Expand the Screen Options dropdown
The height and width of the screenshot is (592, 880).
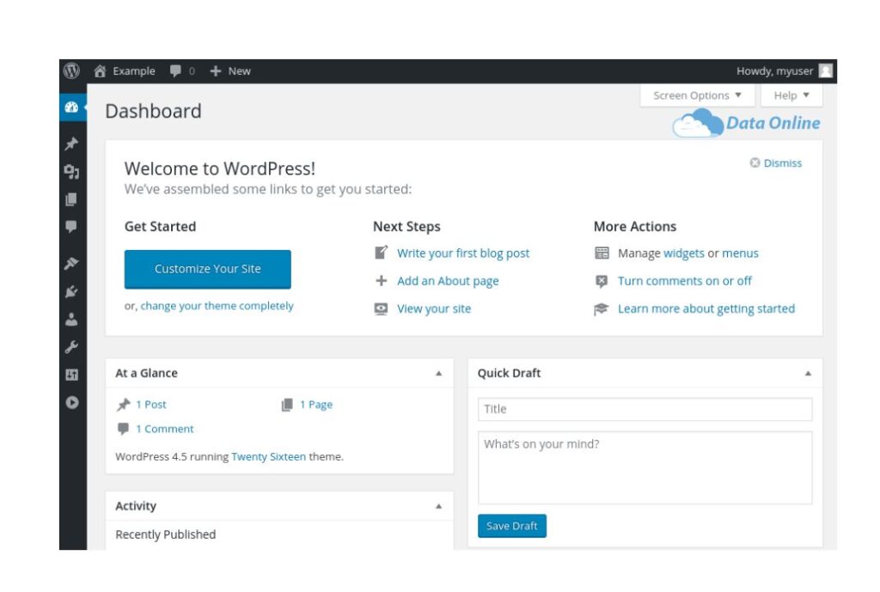697,95
